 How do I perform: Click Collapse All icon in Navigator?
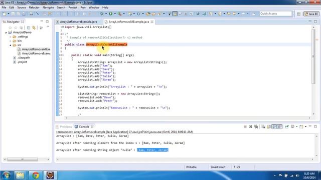pyautogui.click(x=29, y=27)
